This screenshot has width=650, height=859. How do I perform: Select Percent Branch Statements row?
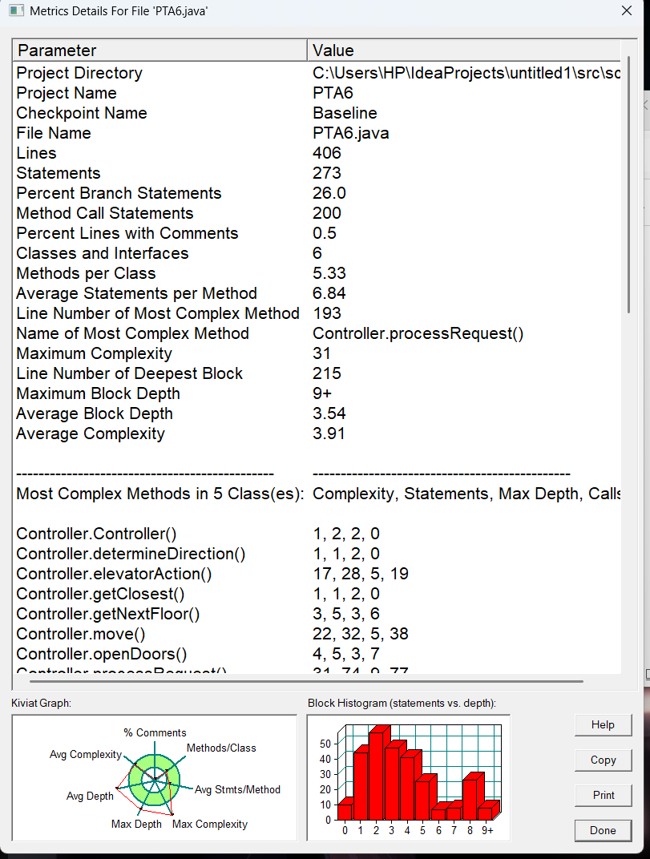(x=317, y=193)
